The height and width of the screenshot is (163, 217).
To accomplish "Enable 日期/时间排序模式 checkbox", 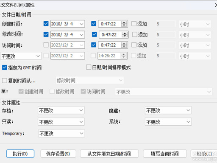I will point(89,67).
